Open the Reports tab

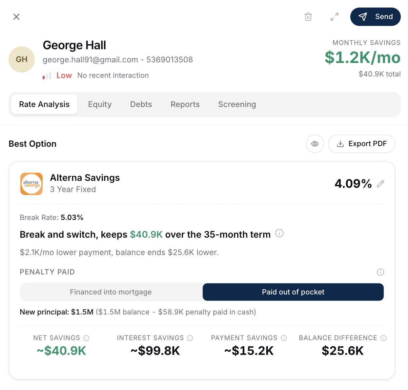185,104
